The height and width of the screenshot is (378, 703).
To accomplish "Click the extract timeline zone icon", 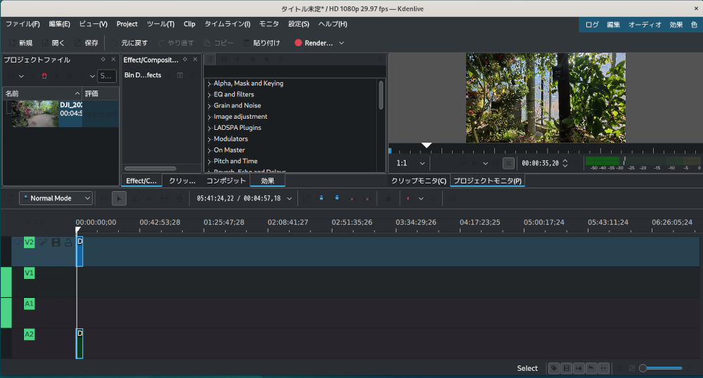I will coord(352,198).
